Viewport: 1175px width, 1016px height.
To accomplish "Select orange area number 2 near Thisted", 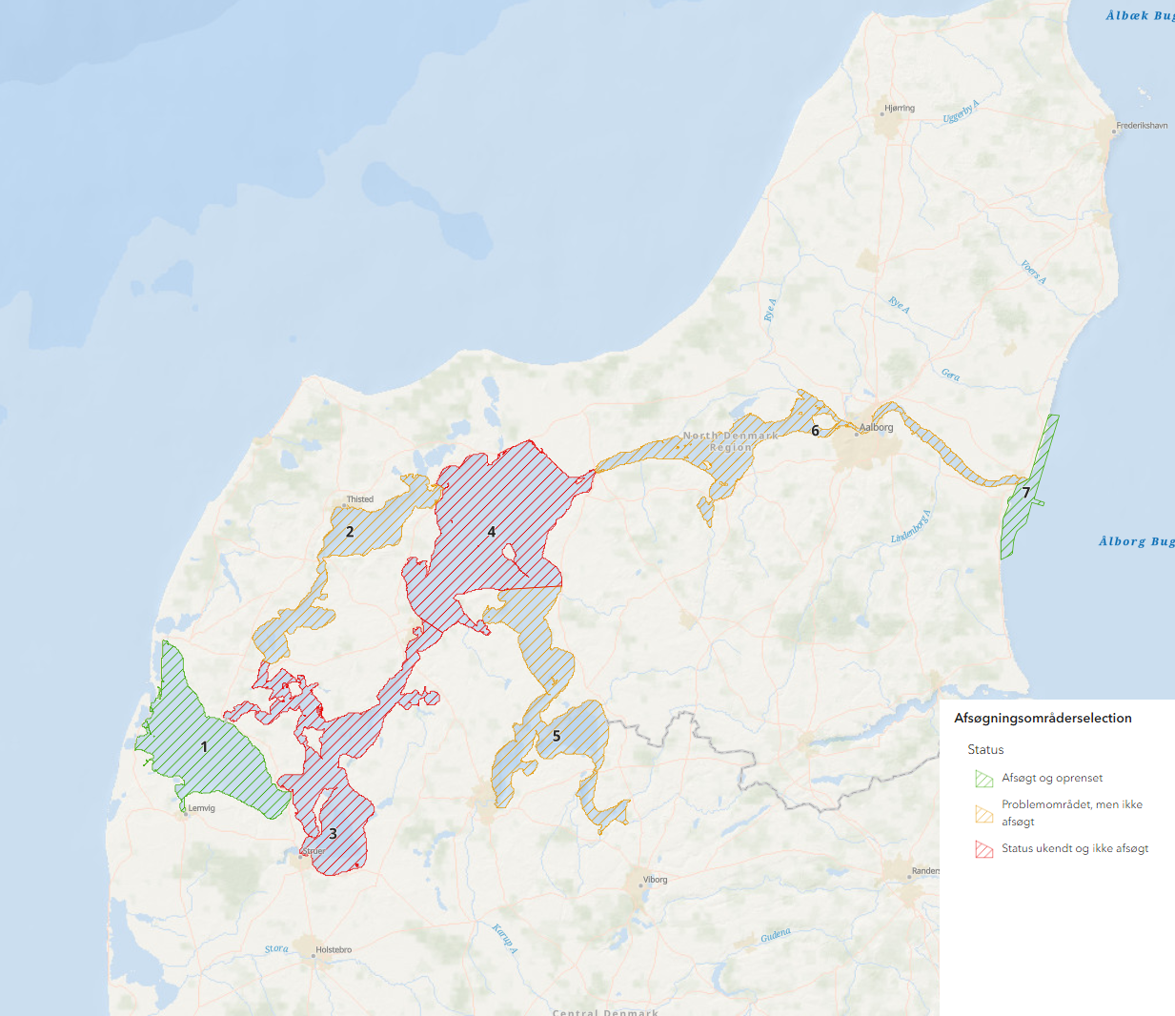I will [x=350, y=532].
